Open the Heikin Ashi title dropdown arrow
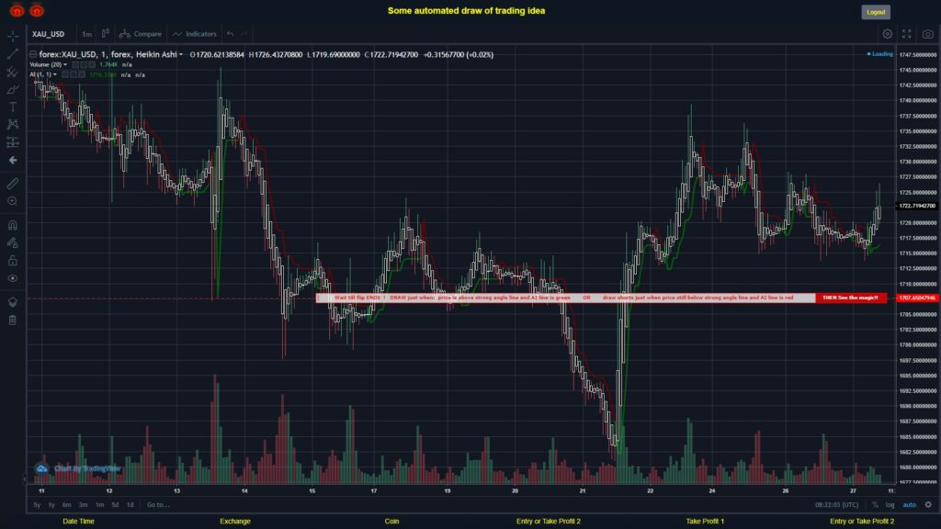 pos(181,54)
